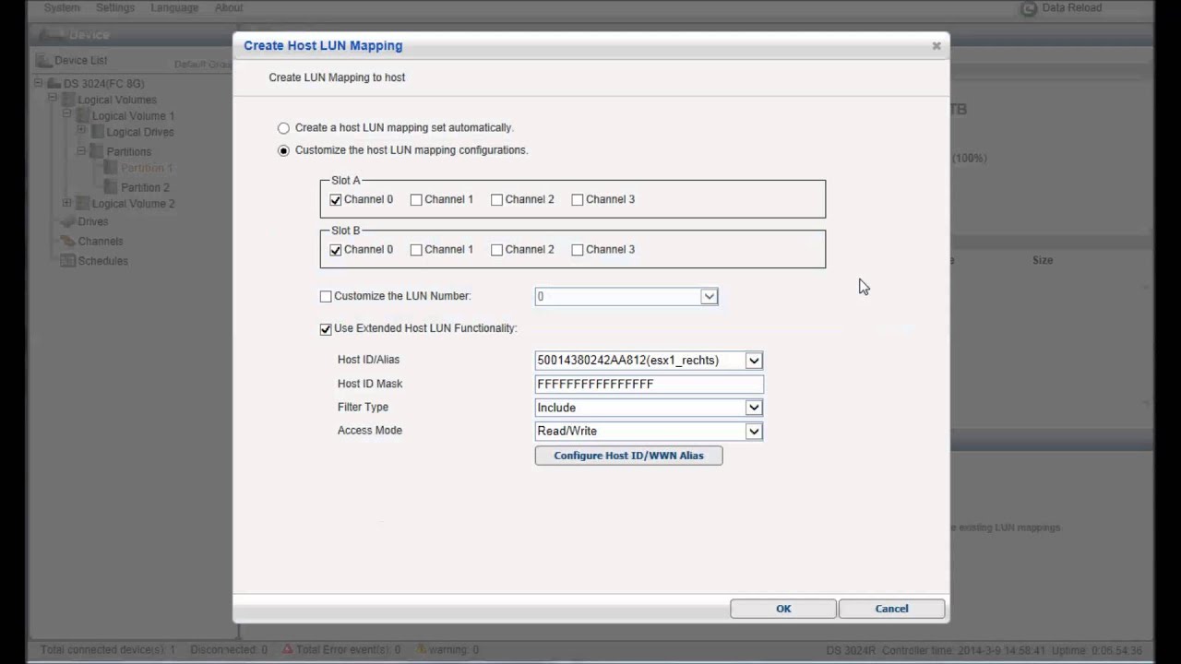1181x664 pixels.
Task: Check Slot A Channel 1 checkbox
Action: click(416, 199)
